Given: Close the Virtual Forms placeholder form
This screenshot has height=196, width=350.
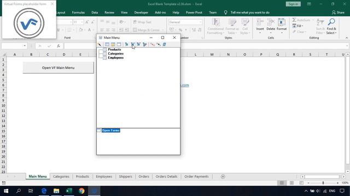Looking at the screenshot, I should pos(52,4).
